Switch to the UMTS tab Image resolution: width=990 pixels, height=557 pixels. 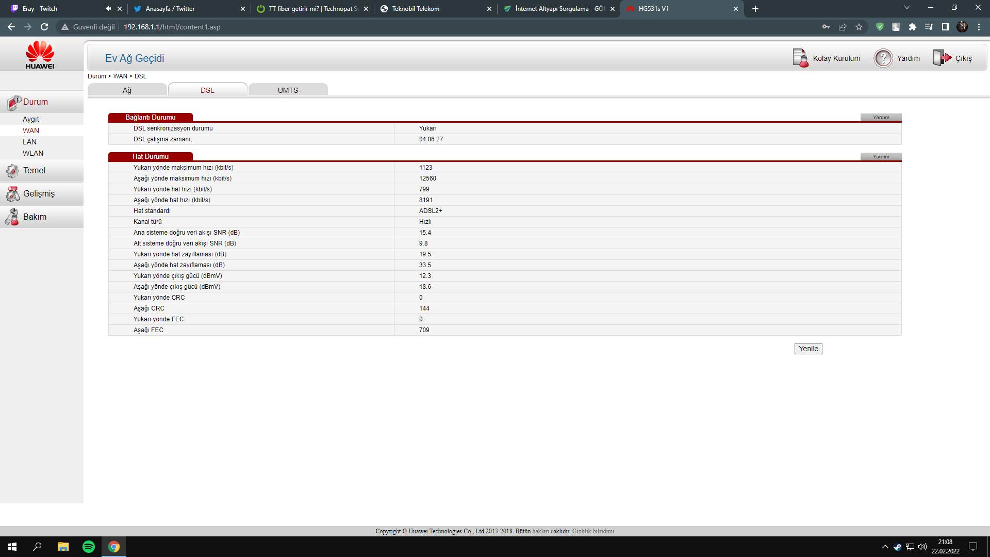pos(288,90)
